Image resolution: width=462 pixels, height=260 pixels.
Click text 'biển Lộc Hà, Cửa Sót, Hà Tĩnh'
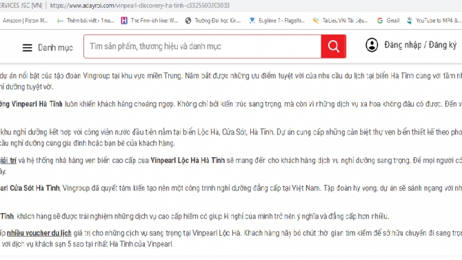228,132
